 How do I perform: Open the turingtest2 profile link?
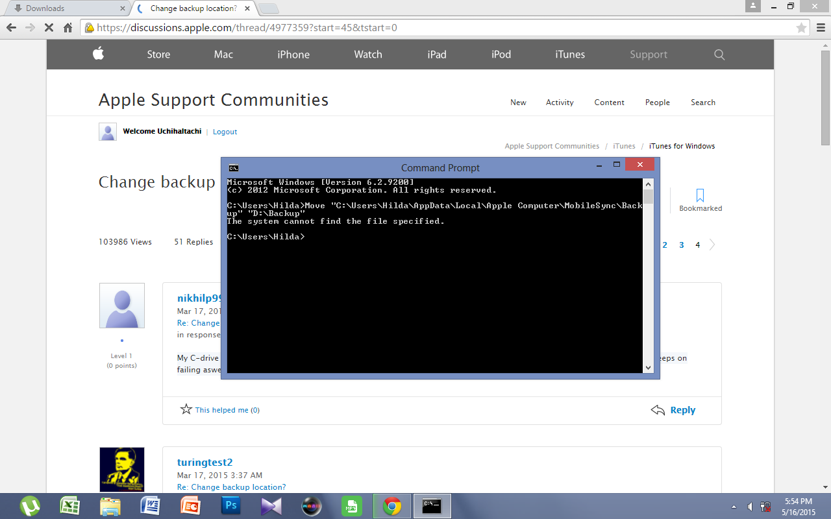205,463
